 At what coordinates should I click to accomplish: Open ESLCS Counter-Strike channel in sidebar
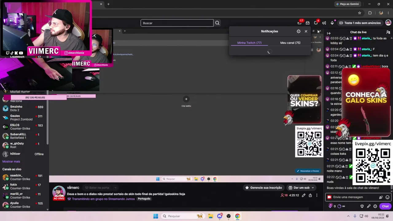tap(23, 127)
